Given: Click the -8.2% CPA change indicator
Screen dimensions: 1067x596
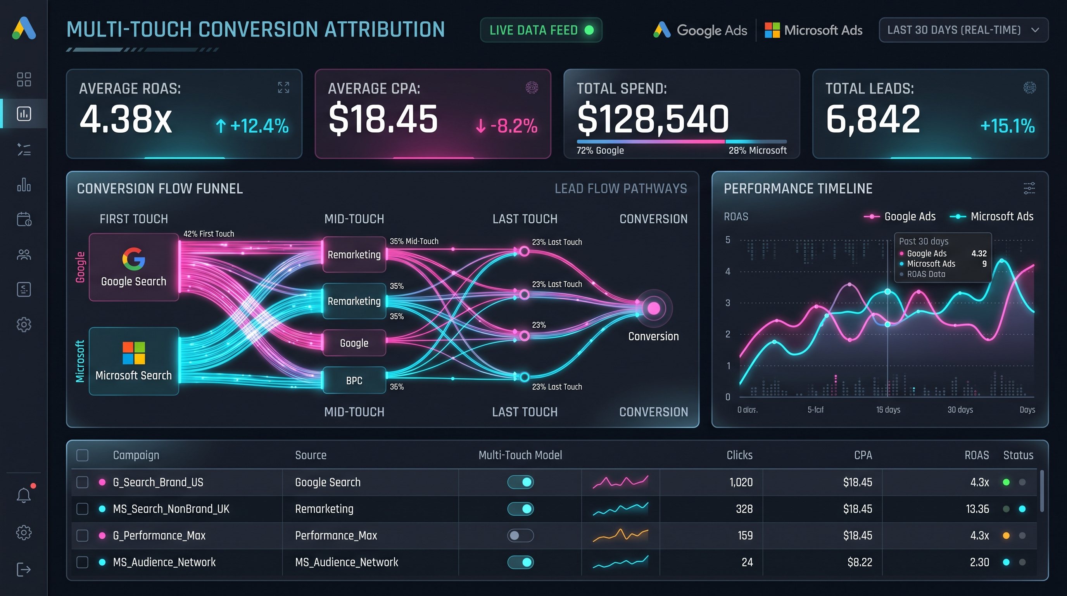Looking at the screenshot, I should [506, 126].
